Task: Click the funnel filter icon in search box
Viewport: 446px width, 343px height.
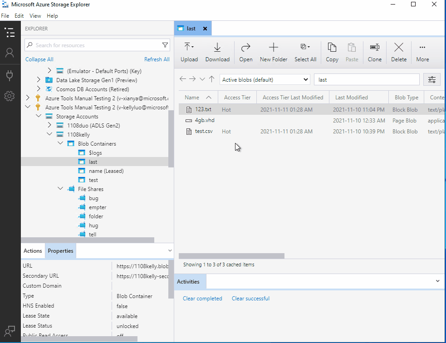Action: 165,45
